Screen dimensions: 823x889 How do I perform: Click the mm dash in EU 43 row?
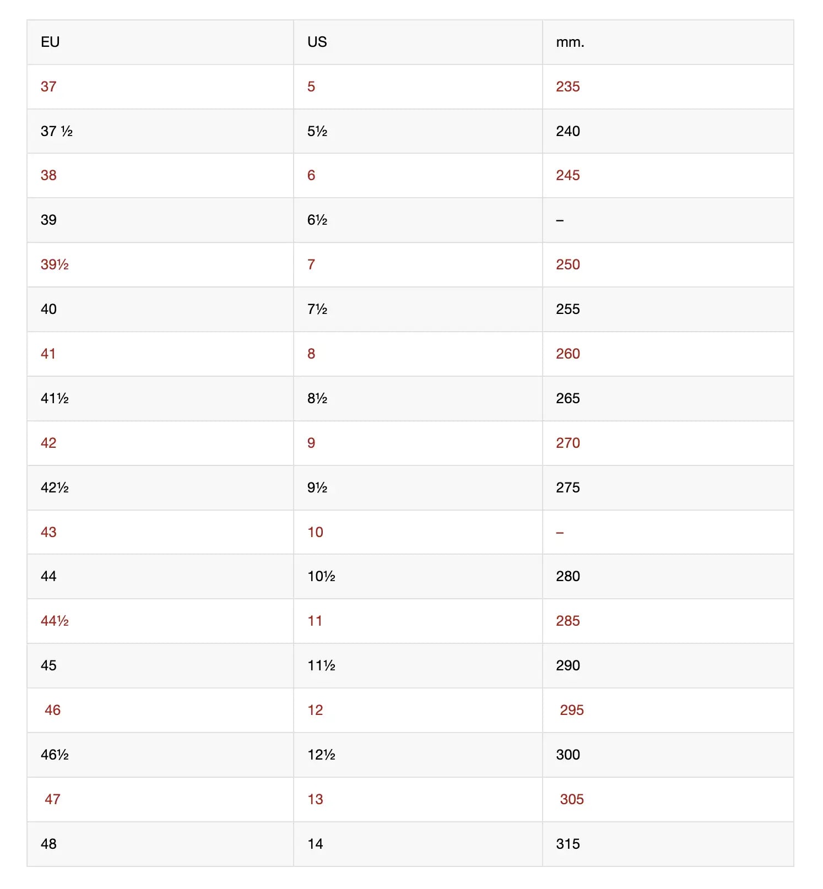(560, 532)
